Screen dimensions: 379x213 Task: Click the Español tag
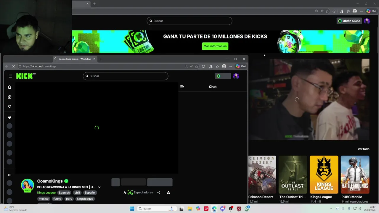pos(90,193)
